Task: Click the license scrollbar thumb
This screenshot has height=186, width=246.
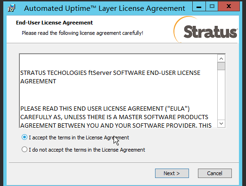Action: [x=221, y=66]
